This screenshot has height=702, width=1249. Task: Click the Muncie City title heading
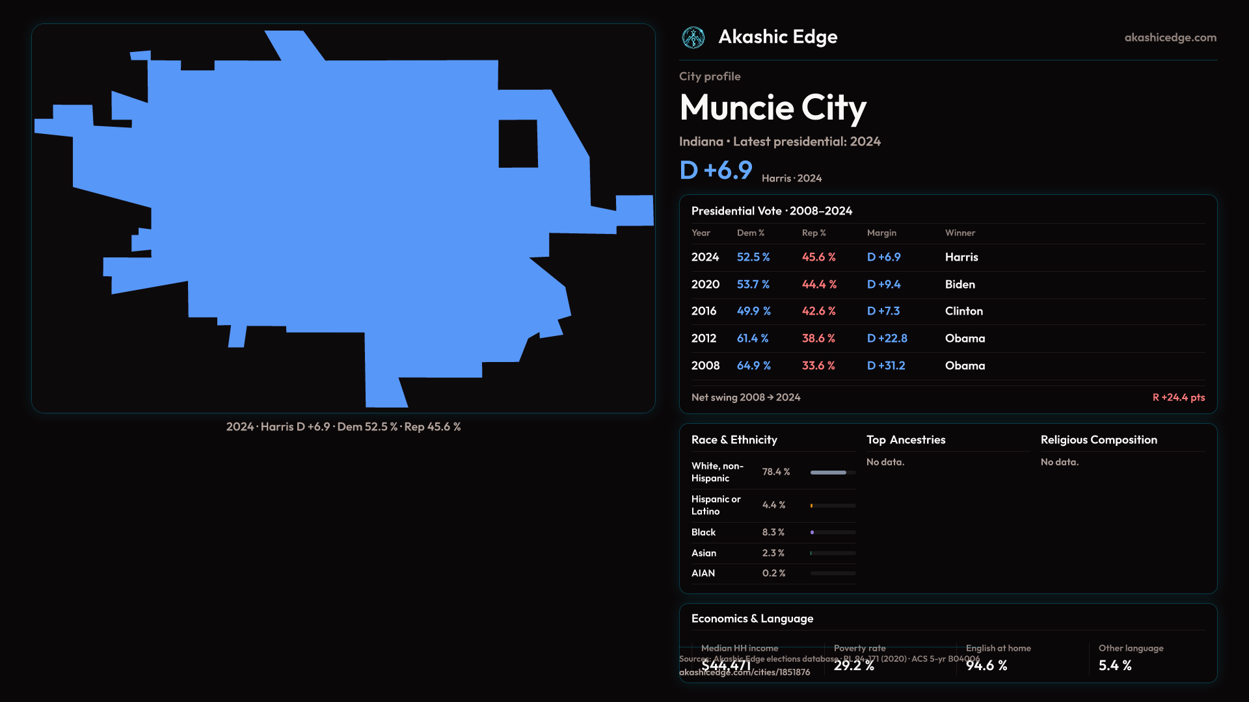point(772,108)
